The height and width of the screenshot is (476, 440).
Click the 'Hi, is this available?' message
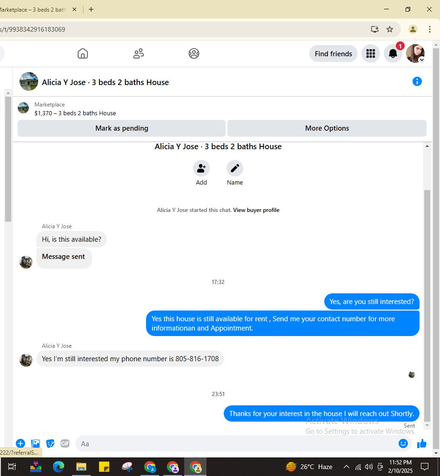point(71,239)
